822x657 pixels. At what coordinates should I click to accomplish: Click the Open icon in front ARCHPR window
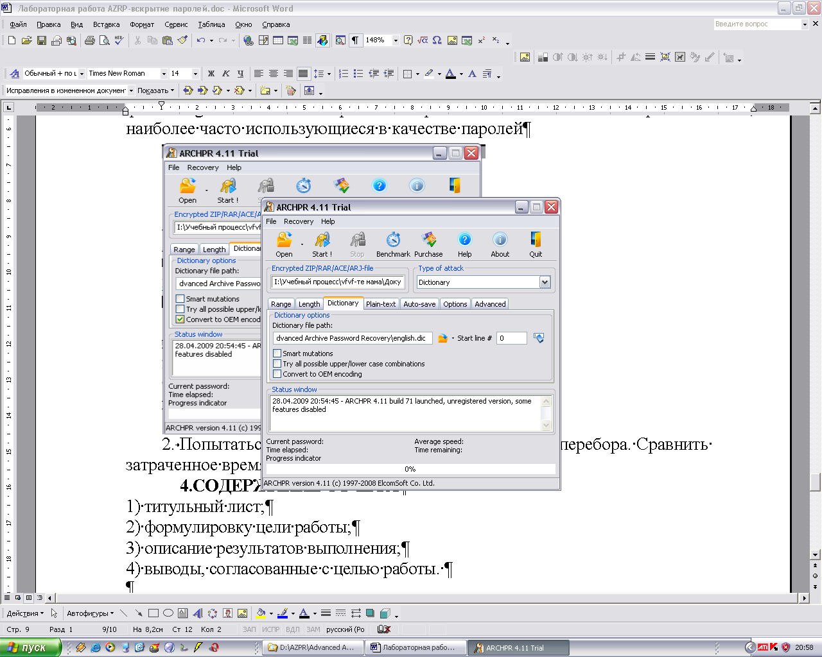coord(284,240)
